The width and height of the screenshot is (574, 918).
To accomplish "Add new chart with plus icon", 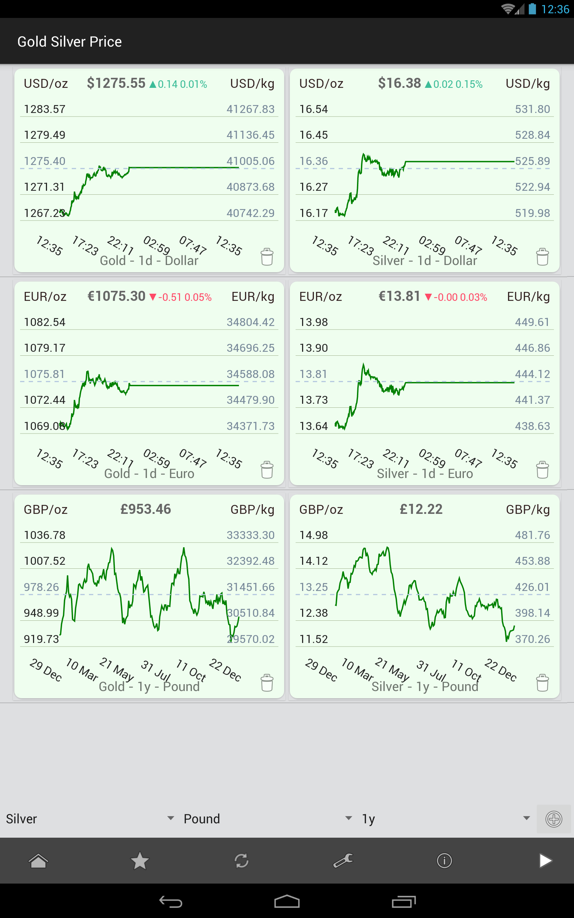I will (x=554, y=819).
